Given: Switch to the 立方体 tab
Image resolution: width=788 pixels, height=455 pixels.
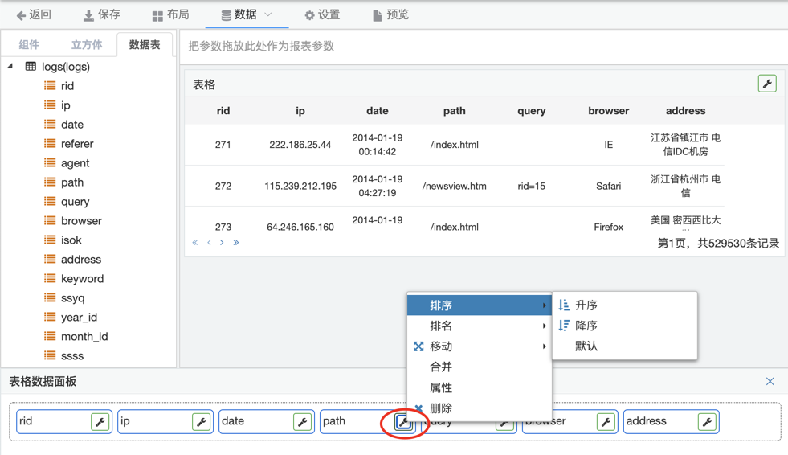Looking at the screenshot, I should 87,45.
